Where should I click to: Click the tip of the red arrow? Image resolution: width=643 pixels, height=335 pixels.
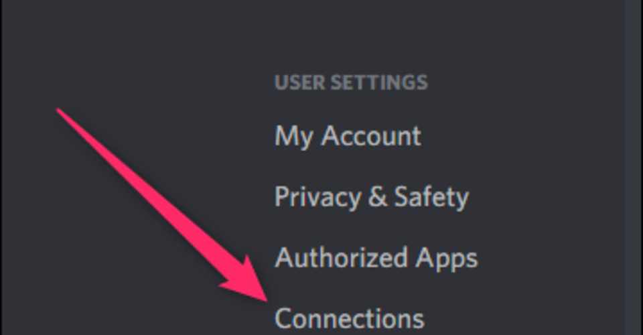click(266, 301)
